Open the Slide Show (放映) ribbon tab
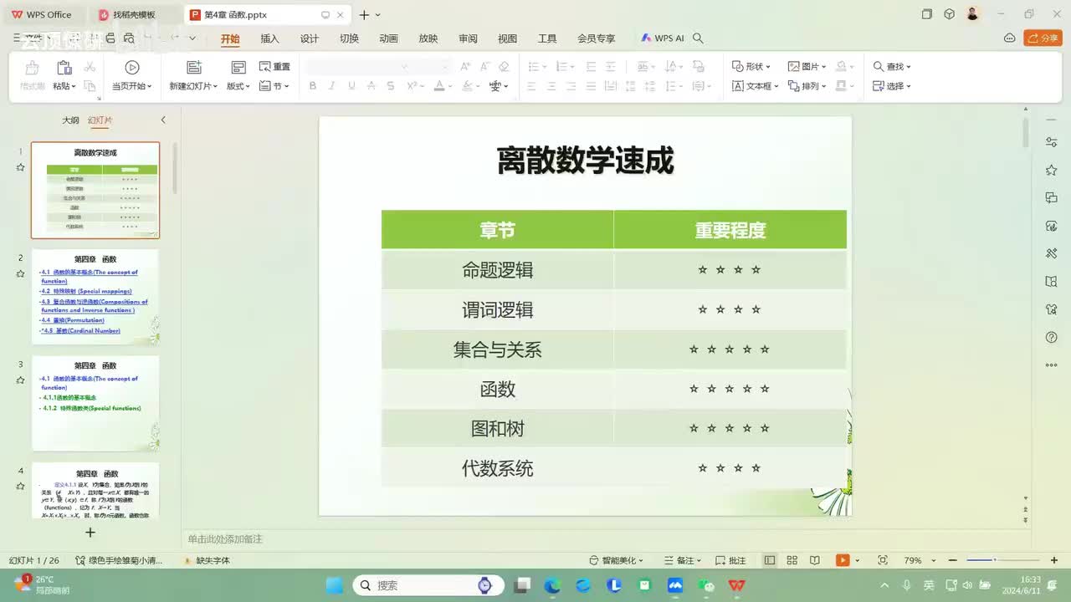The width and height of the screenshot is (1071, 602). (x=428, y=38)
